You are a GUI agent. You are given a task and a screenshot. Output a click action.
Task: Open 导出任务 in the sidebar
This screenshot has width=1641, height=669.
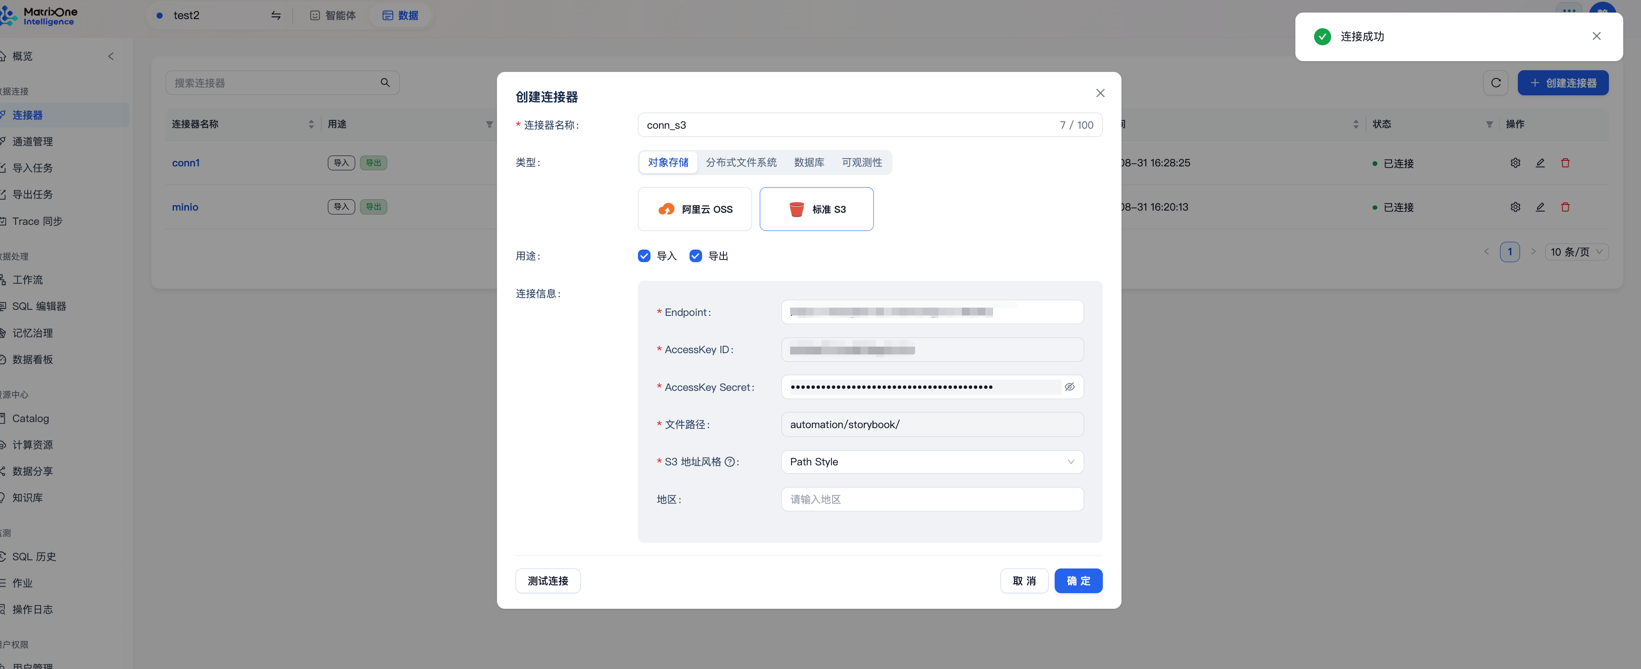pos(32,195)
